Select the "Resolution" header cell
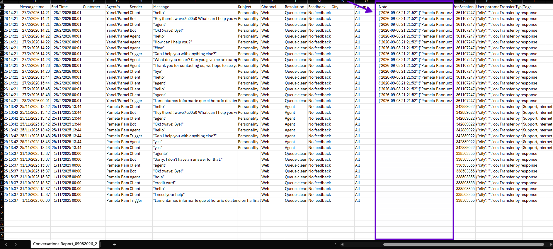Screen dimensions: 553x249 (296, 7)
